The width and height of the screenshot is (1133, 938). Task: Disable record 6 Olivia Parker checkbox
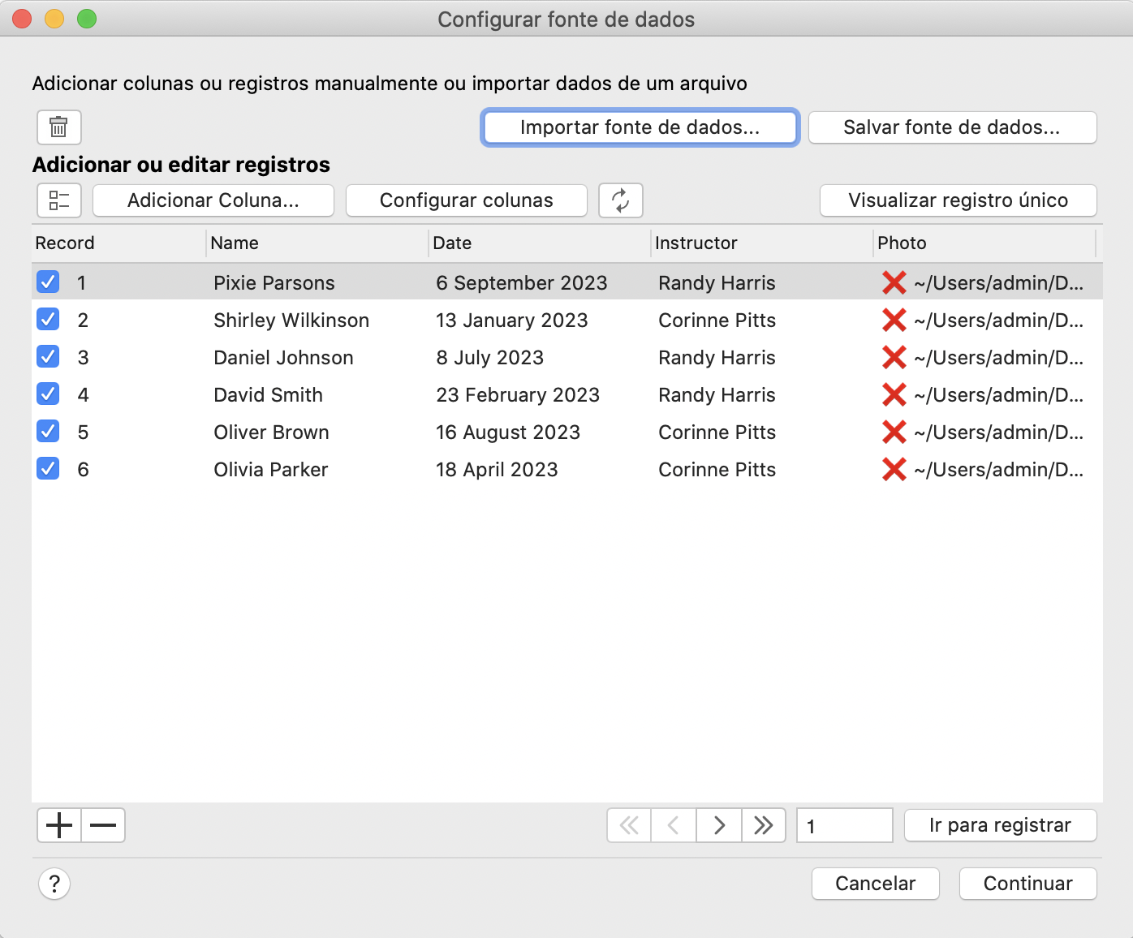pyautogui.click(x=48, y=469)
